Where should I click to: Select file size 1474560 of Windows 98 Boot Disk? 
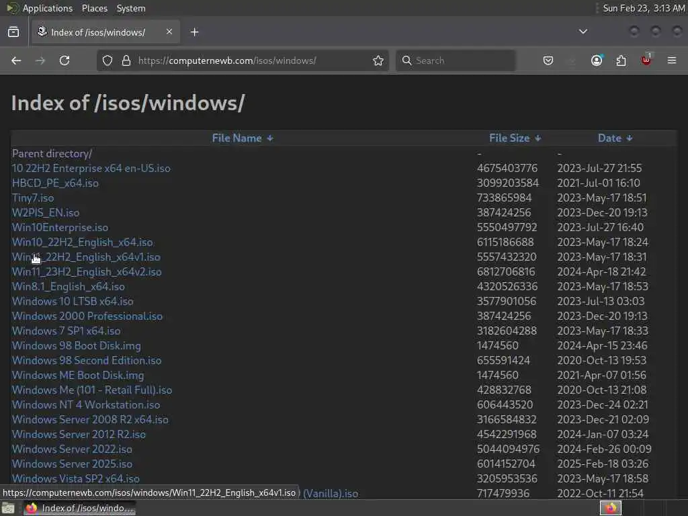tap(498, 346)
